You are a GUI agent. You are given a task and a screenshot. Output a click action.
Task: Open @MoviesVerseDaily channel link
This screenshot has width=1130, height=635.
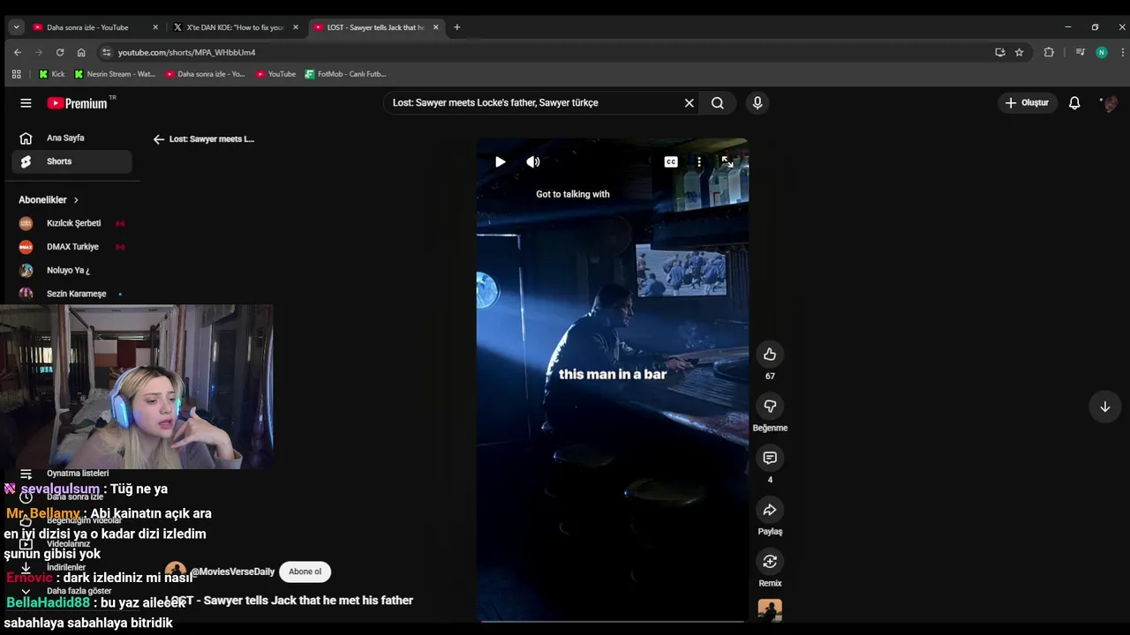click(232, 571)
